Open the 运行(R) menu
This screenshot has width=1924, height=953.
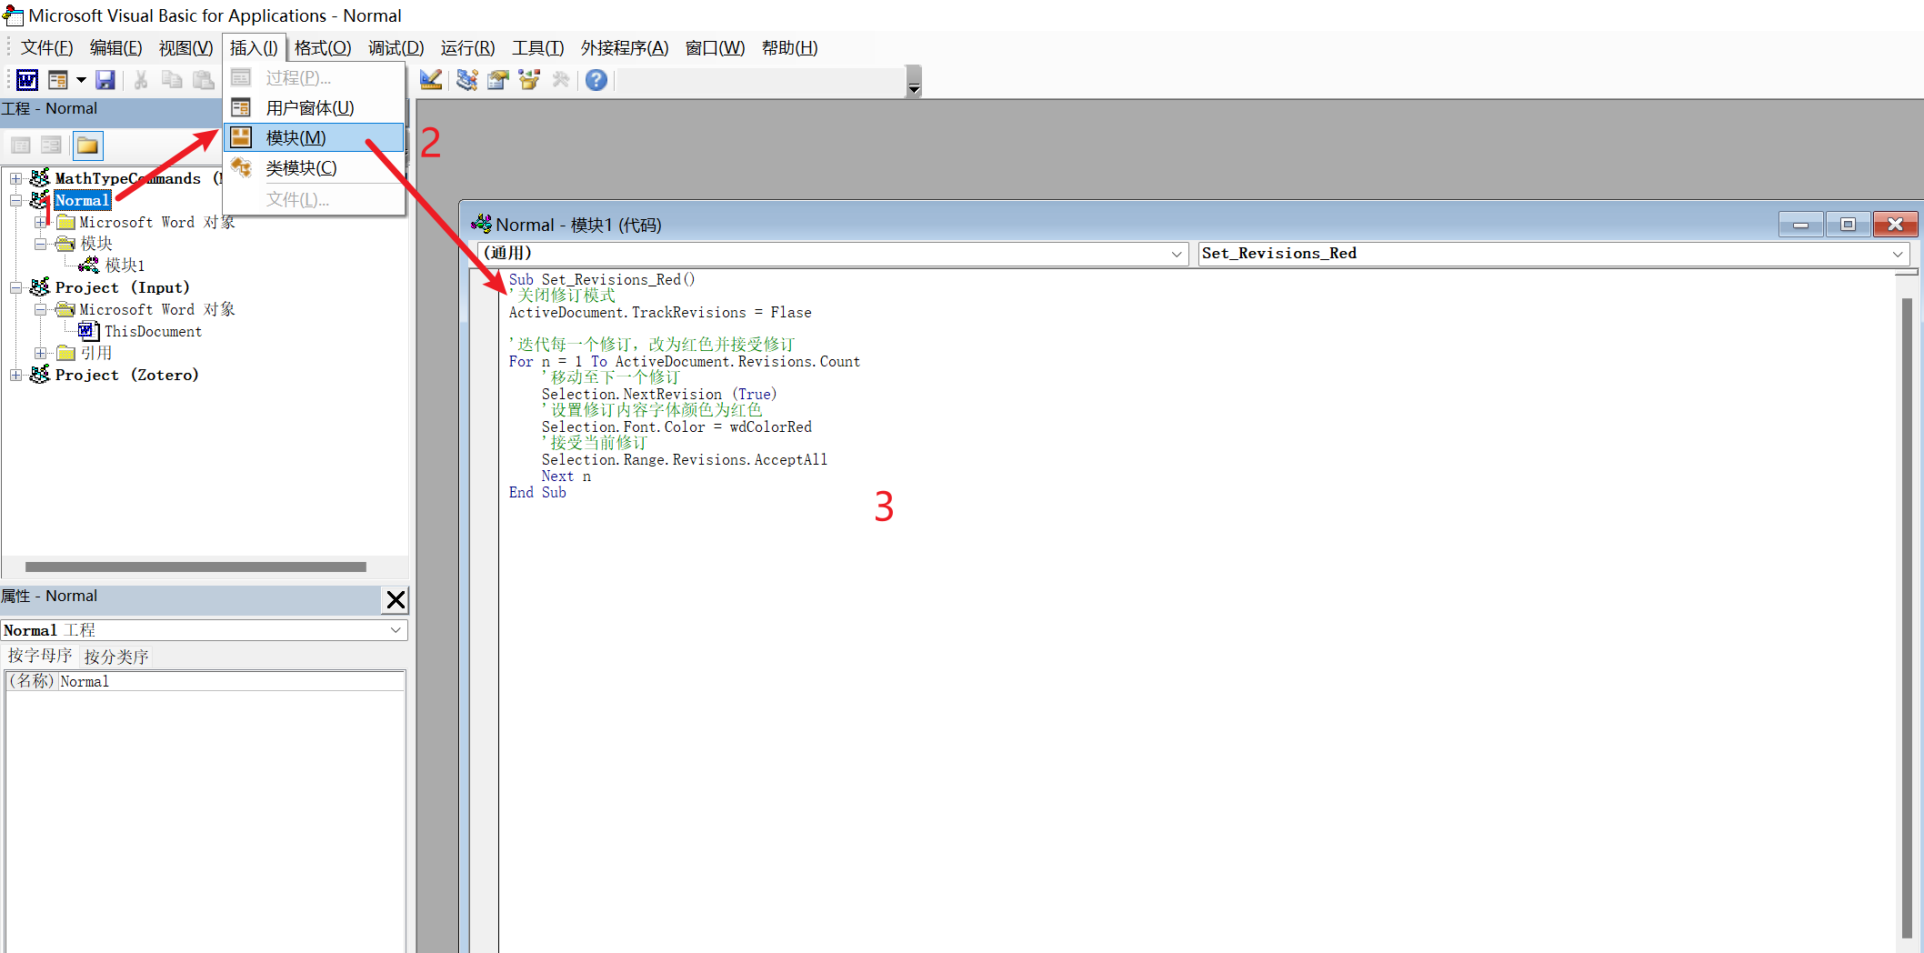467,48
